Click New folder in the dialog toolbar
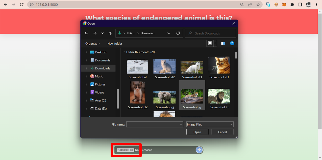 pyautogui.click(x=115, y=43)
